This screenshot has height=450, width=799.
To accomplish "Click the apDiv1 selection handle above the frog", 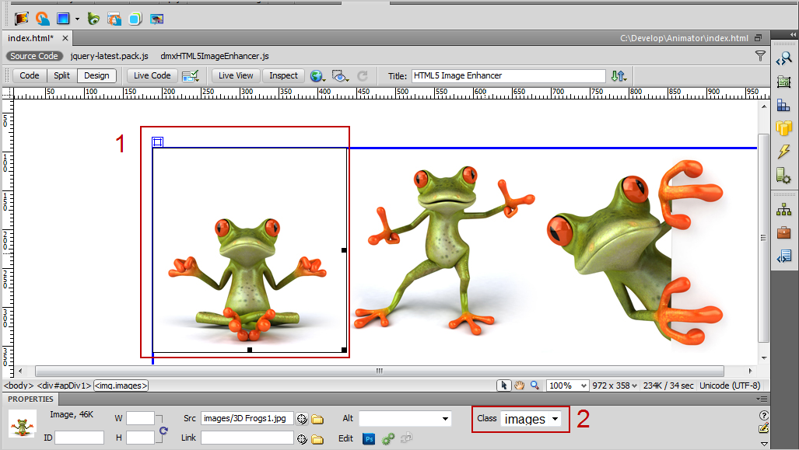I will 157,142.
